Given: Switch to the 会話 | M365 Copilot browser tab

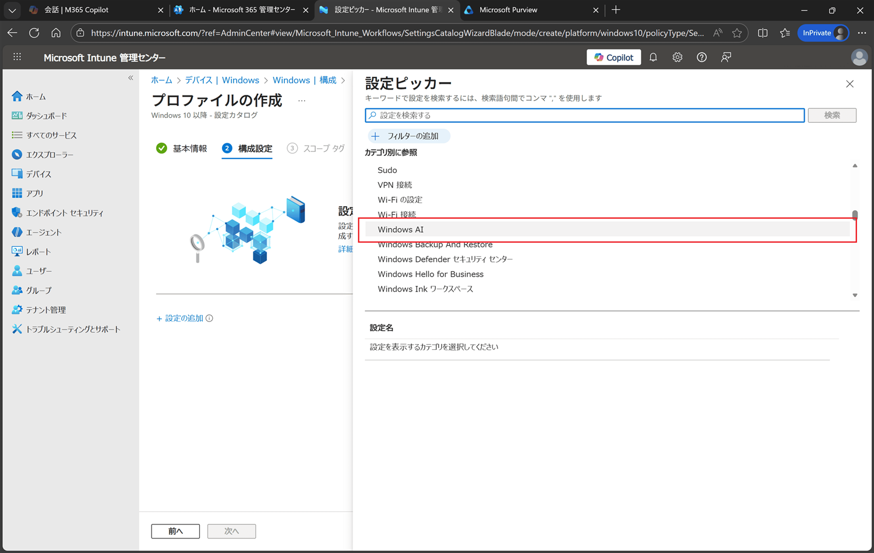Looking at the screenshot, I should pos(96,10).
